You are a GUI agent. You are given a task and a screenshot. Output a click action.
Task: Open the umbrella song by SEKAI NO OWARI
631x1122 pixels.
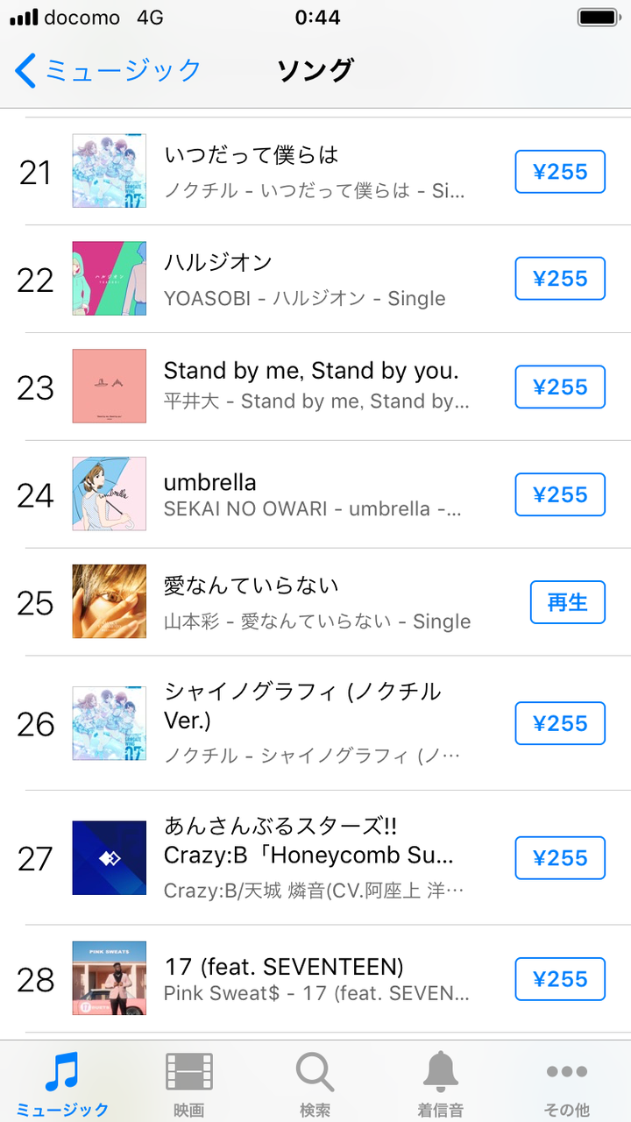pyautogui.click(x=210, y=482)
